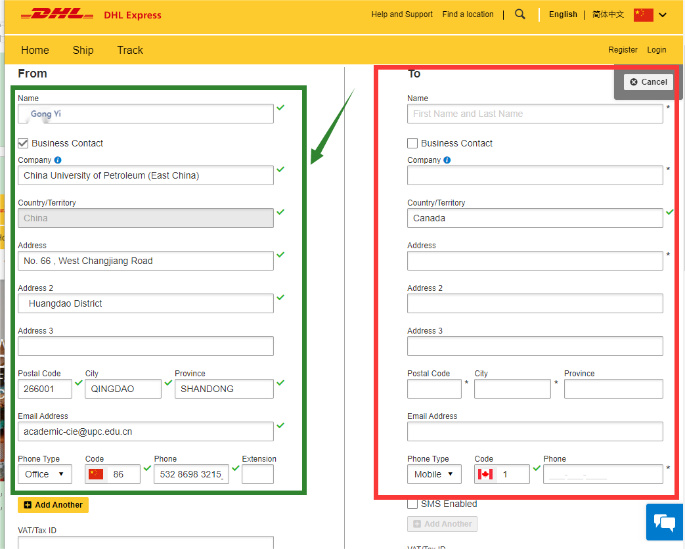Uncheck sender Business Contact checkbox
This screenshot has width=685, height=549.
point(23,143)
